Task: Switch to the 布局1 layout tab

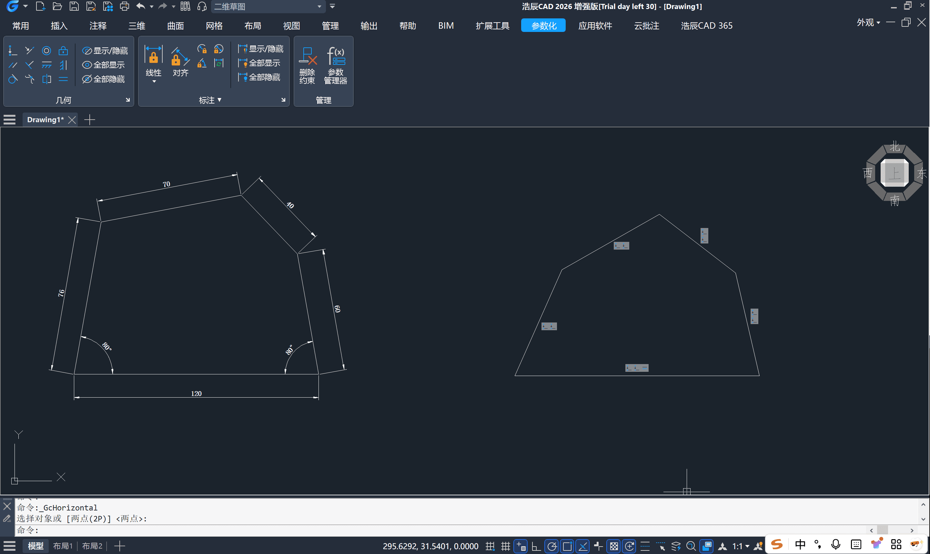Action: point(62,546)
